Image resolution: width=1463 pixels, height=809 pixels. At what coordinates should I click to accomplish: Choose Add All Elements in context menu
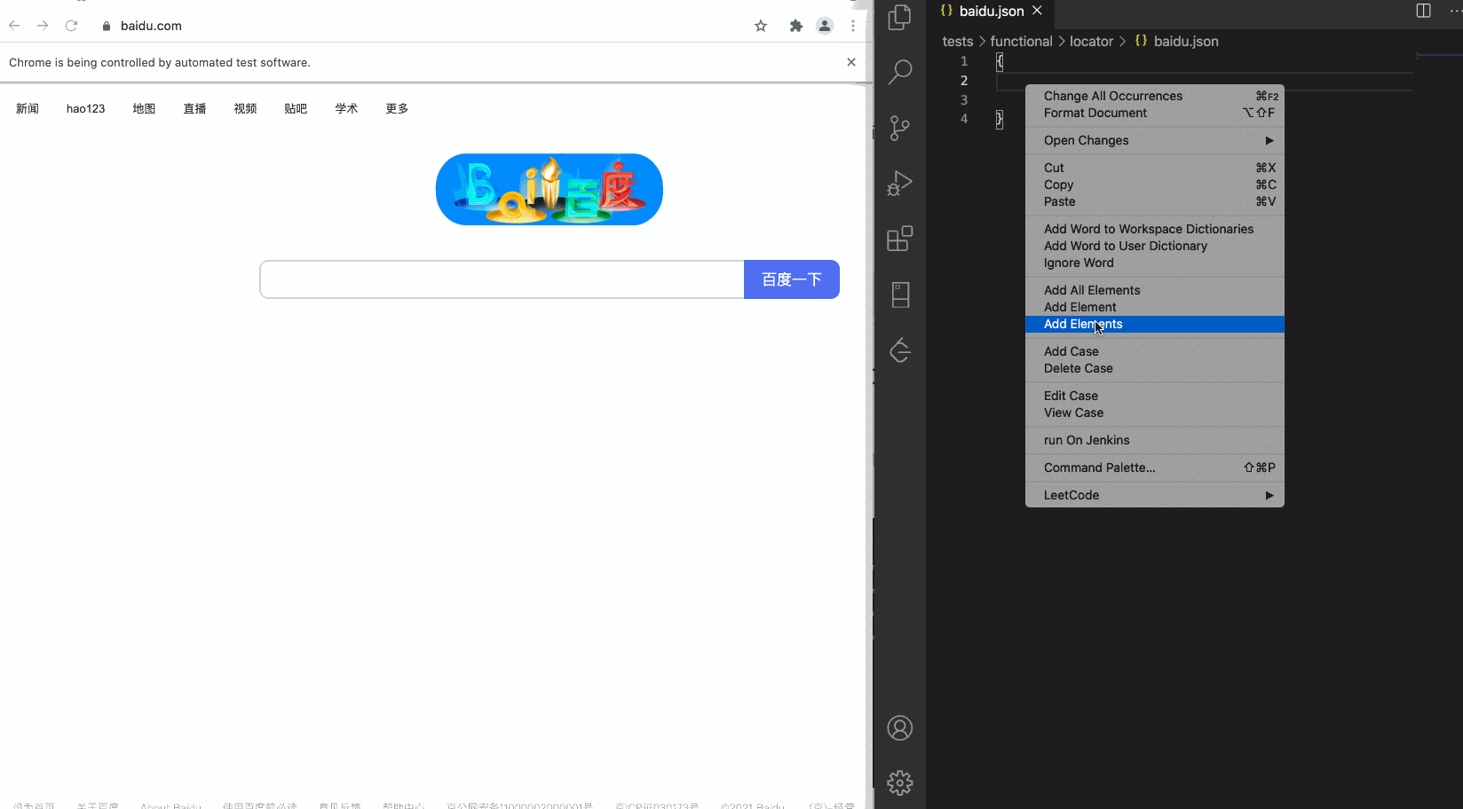click(1155, 290)
